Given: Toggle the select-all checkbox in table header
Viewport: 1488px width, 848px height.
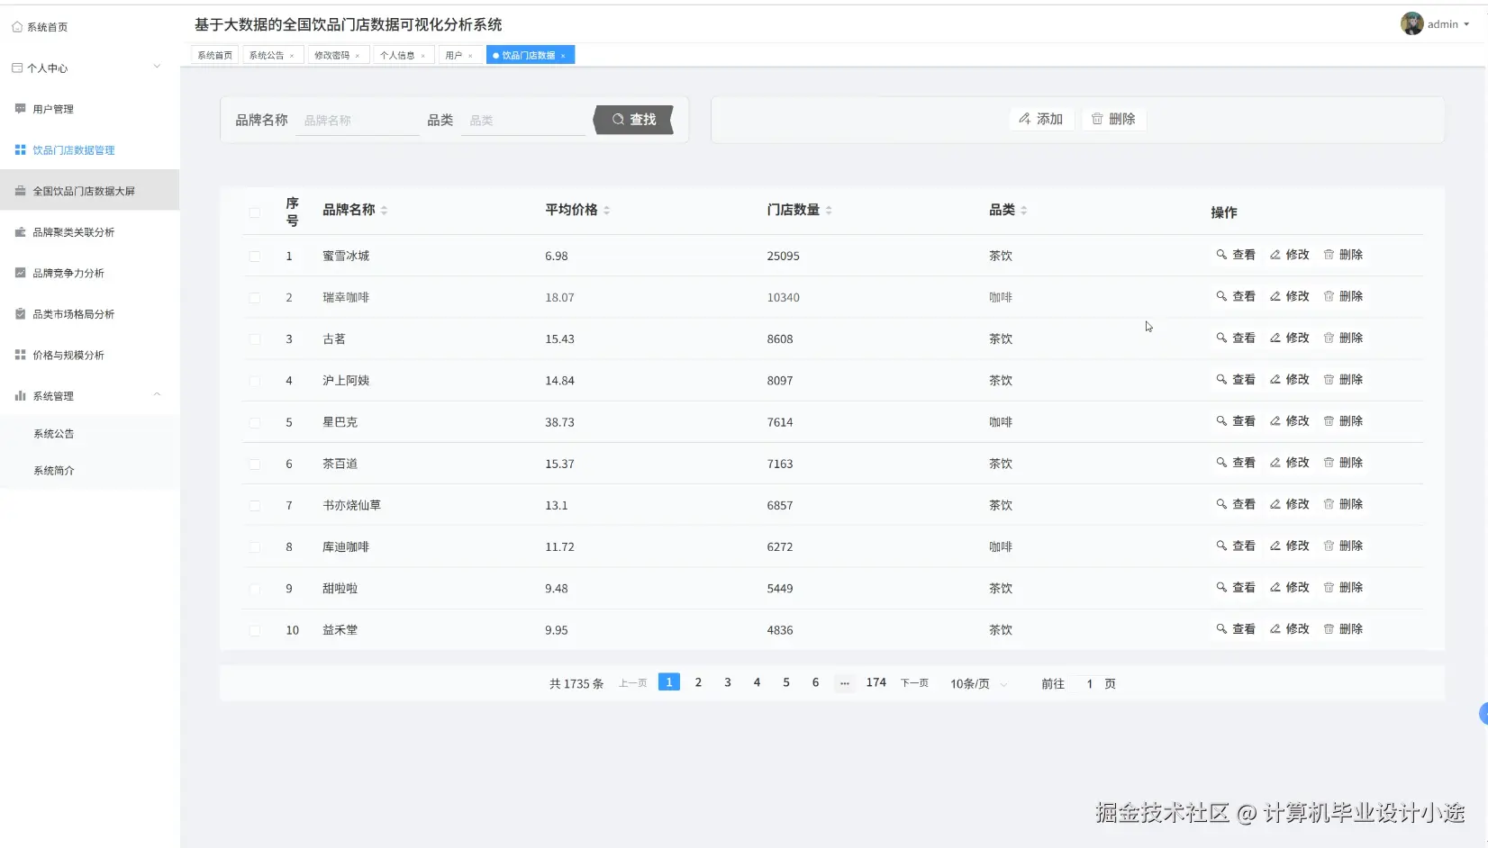Looking at the screenshot, I should click(255, 212).
